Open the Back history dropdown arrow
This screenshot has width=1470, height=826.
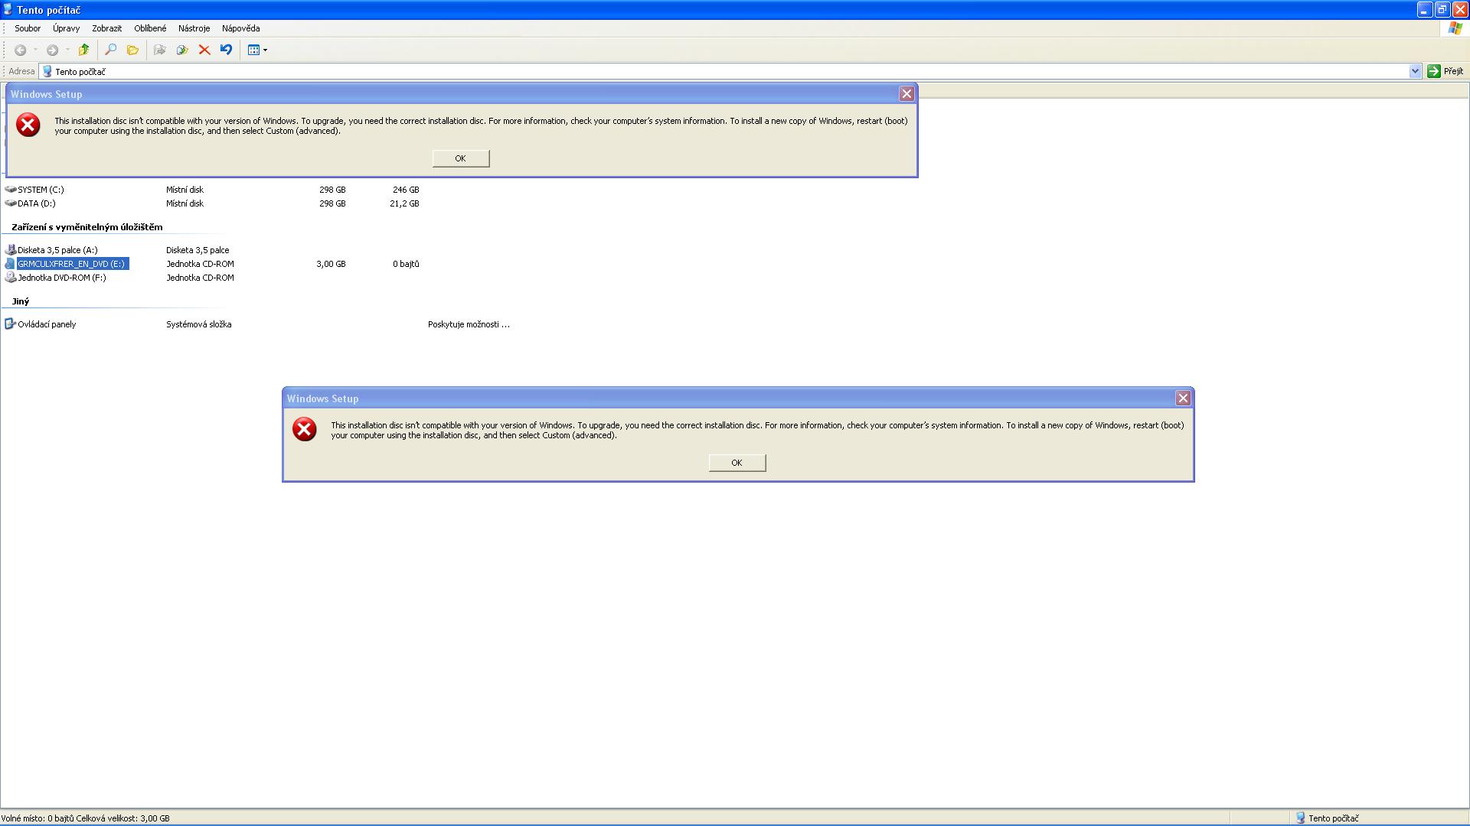[35, 50]
